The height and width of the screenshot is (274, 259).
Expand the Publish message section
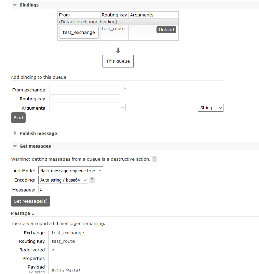click(x=15, y=133)
